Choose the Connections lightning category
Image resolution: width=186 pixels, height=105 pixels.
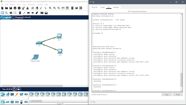[x=17, y=94]
